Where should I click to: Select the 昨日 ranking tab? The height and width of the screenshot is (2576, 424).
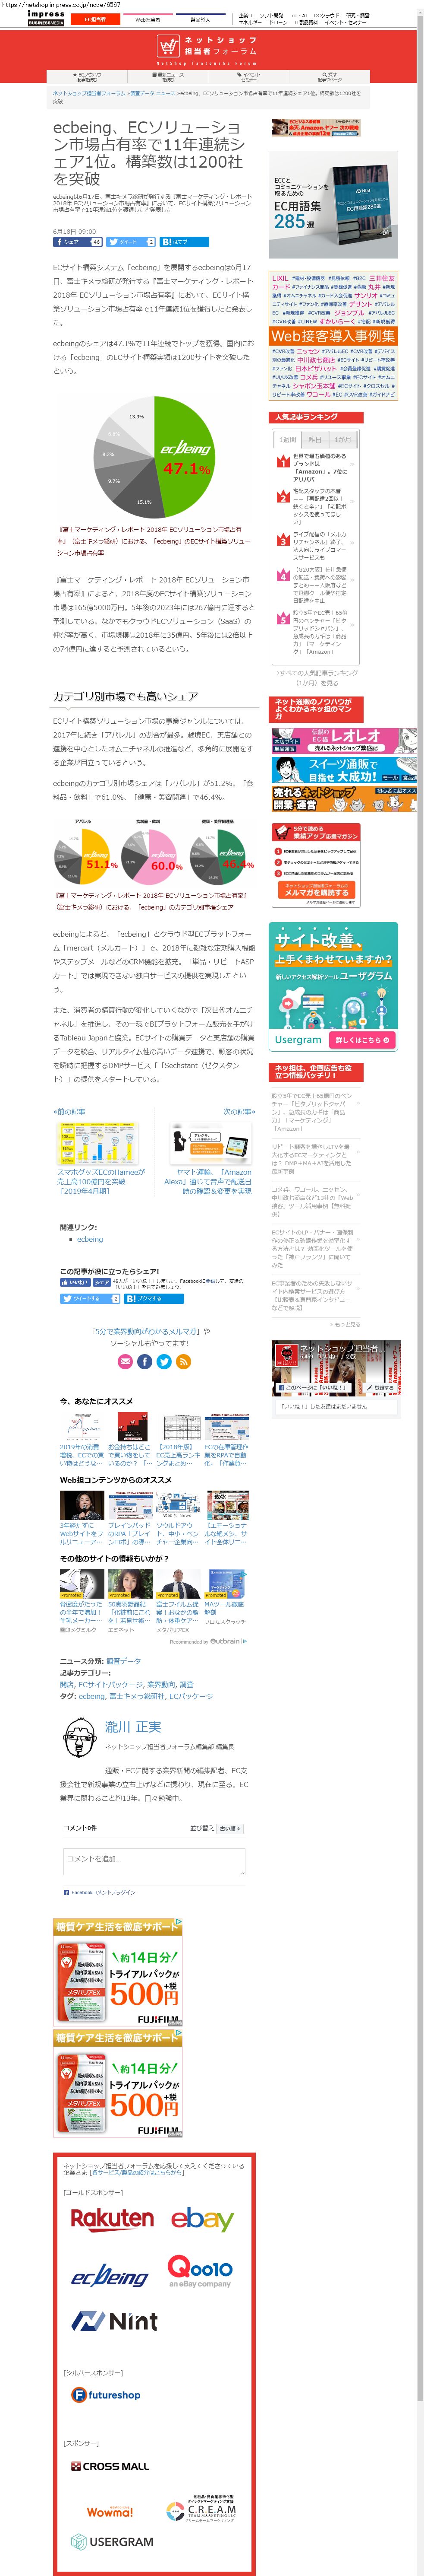coord(314,440)
